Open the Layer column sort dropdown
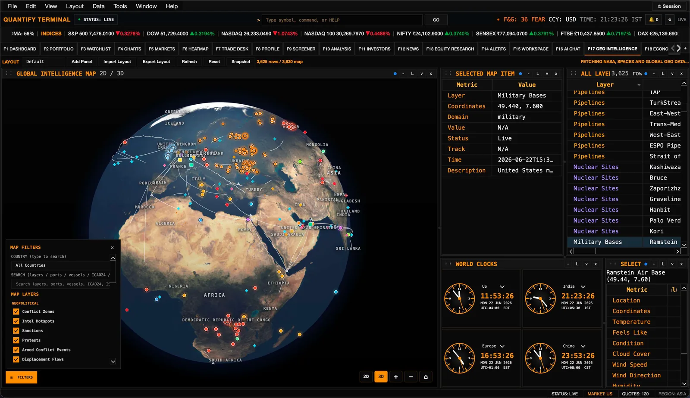The image size is (690, 398). tap(639, 85)
